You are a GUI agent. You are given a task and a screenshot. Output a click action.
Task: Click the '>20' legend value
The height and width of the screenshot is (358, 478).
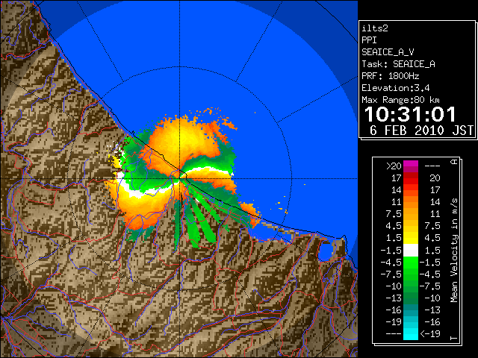pyautogui.click(x=394, y=166)
